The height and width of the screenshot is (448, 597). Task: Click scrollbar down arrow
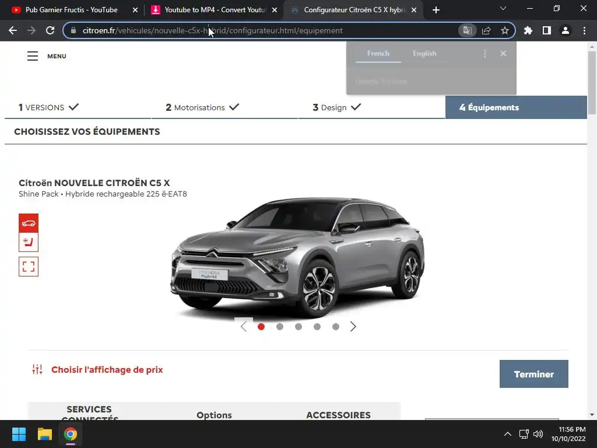click(592, 415)
